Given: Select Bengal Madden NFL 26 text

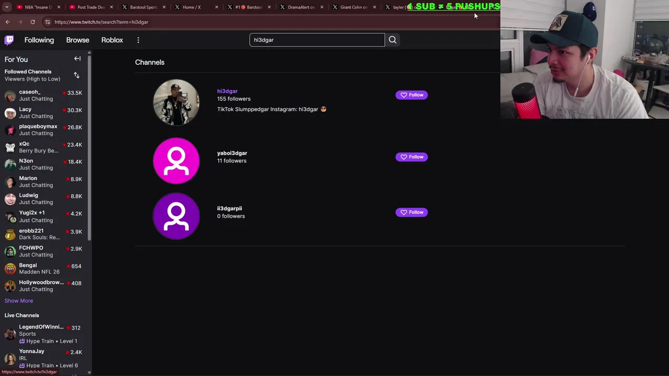Looking at the screenshot, I should pyautogui.click(x=39, y=272).
